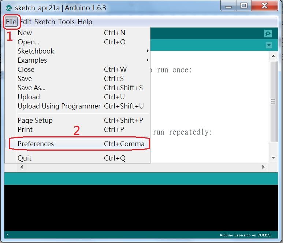Open the File menu
This screenshot has width=283, height=243.
click(11, 22)
